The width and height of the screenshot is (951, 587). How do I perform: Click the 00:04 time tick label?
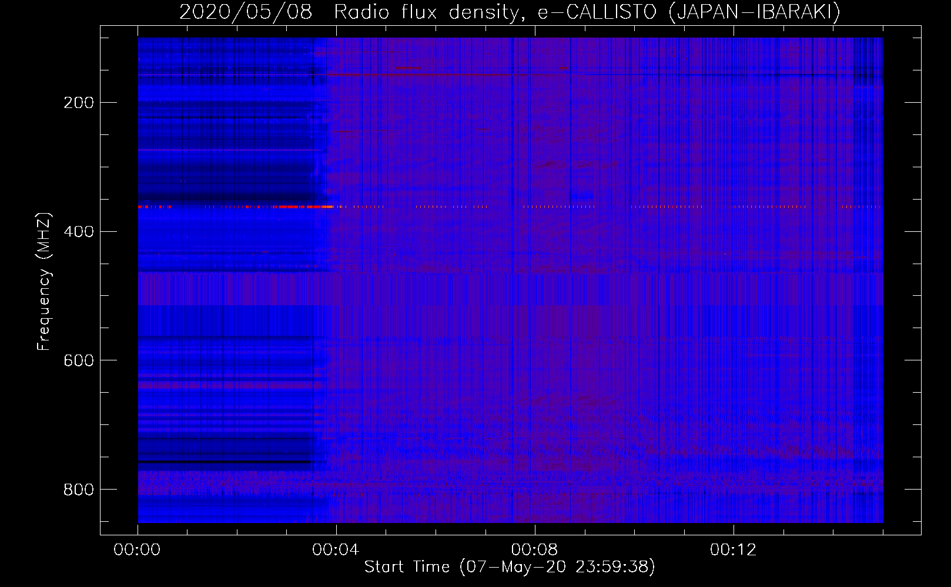[x=336, y=549]
